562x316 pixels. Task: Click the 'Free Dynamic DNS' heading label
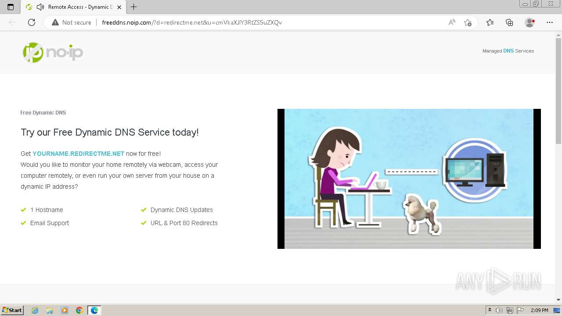coord(43,113)
